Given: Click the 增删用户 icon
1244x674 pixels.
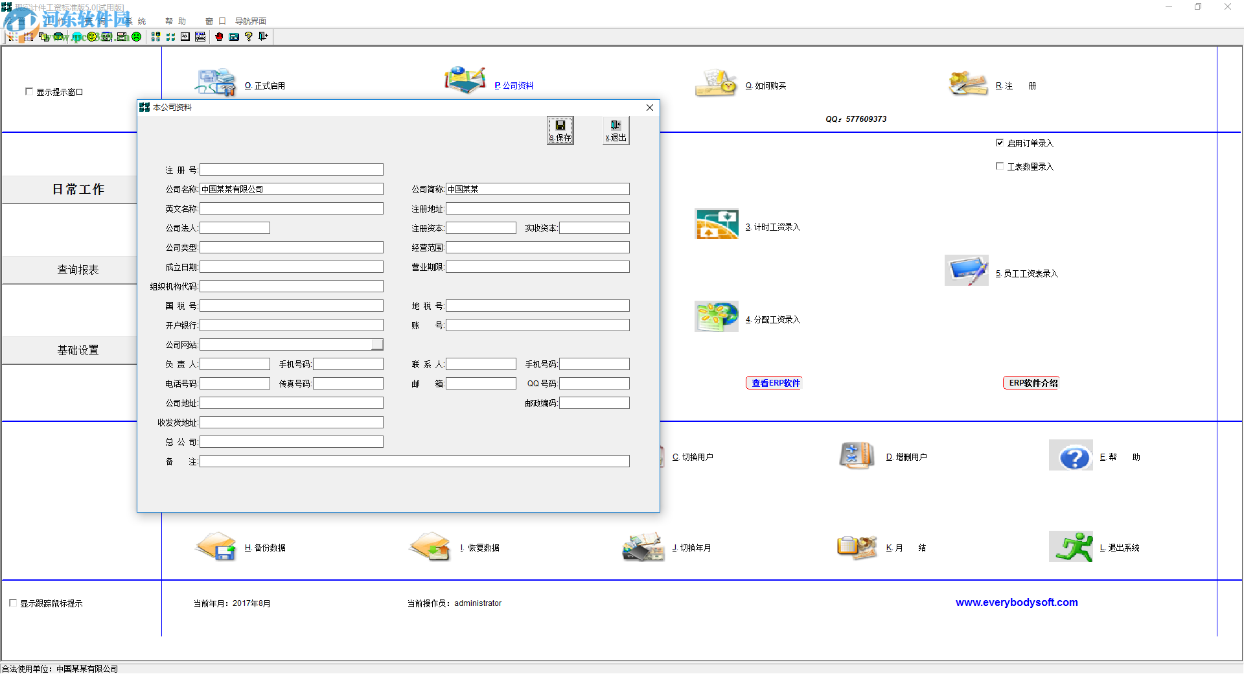Looking at the screenshot, I should 857,456.
